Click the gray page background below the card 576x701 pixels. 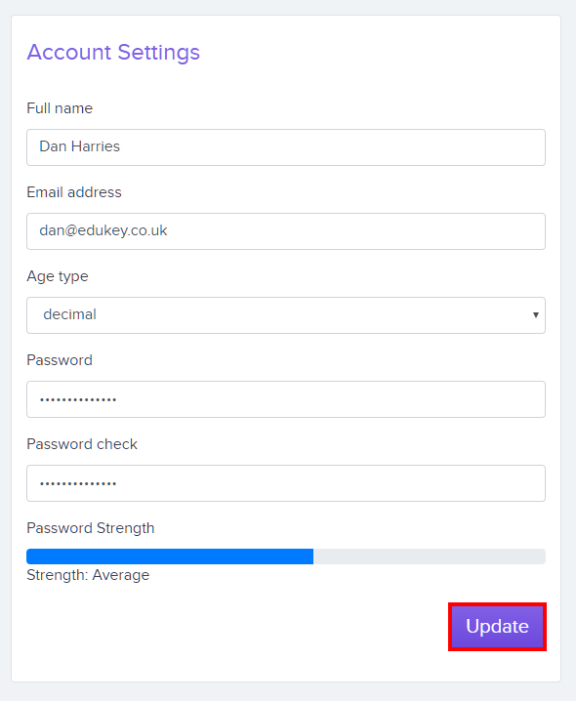[286, 692]
